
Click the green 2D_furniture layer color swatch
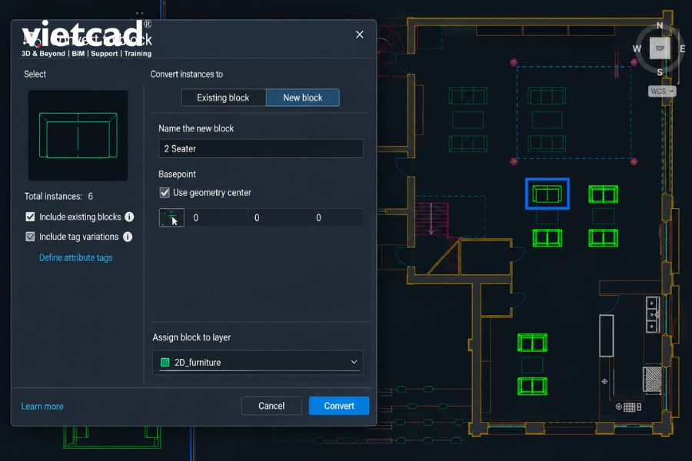[165, 362]
